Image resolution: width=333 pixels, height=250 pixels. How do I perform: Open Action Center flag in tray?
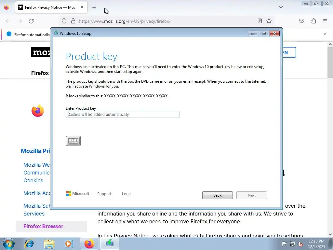(284, 244)
